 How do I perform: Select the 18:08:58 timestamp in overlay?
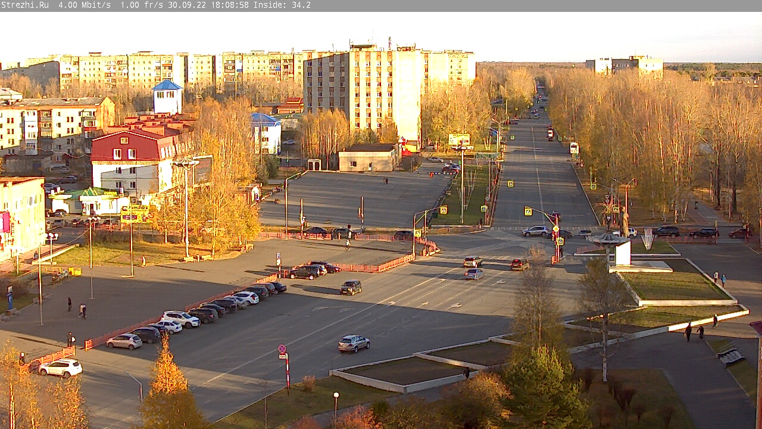tap(229, 5)
